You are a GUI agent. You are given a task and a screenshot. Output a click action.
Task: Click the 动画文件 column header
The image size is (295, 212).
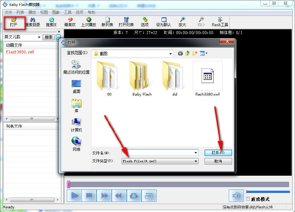click(x=31, y=45)
